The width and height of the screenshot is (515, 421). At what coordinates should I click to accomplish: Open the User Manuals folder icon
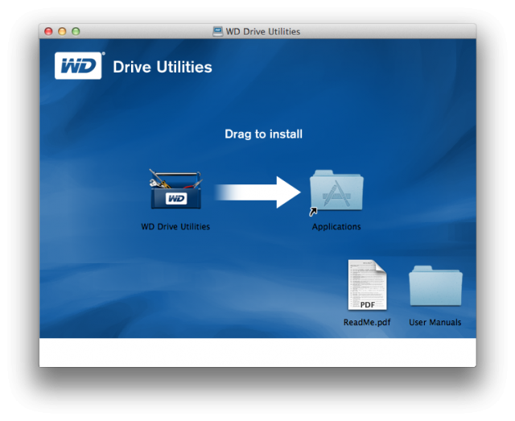(435, 286)
